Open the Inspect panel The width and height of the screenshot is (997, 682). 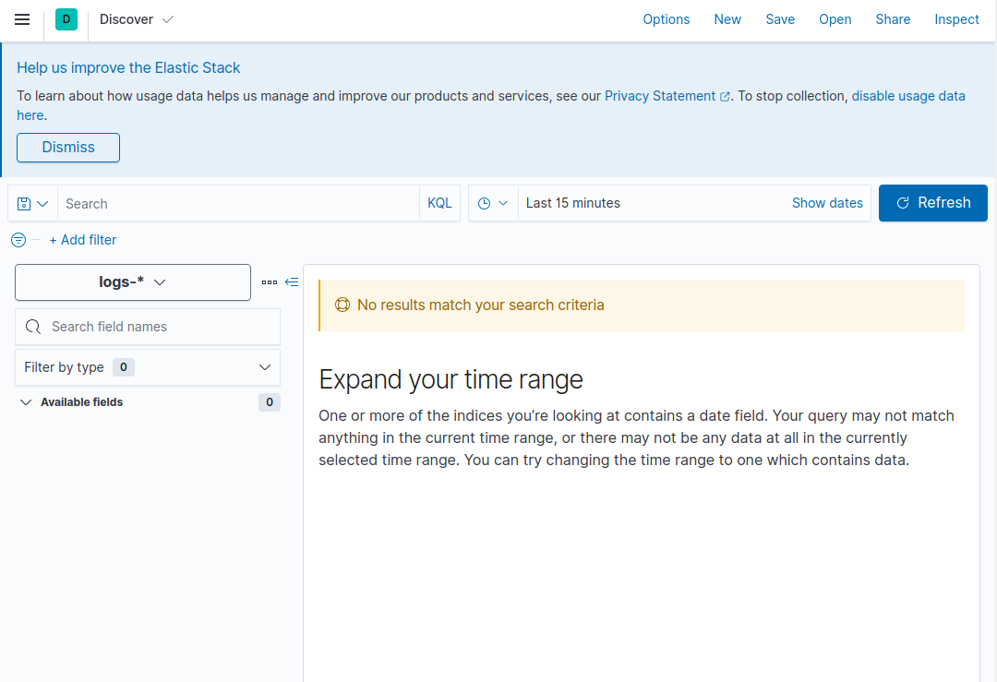pyautogui.click(x=956, y=19)
